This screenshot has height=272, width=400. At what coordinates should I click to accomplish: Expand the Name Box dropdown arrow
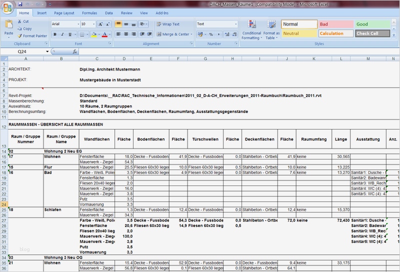point(47,51)
